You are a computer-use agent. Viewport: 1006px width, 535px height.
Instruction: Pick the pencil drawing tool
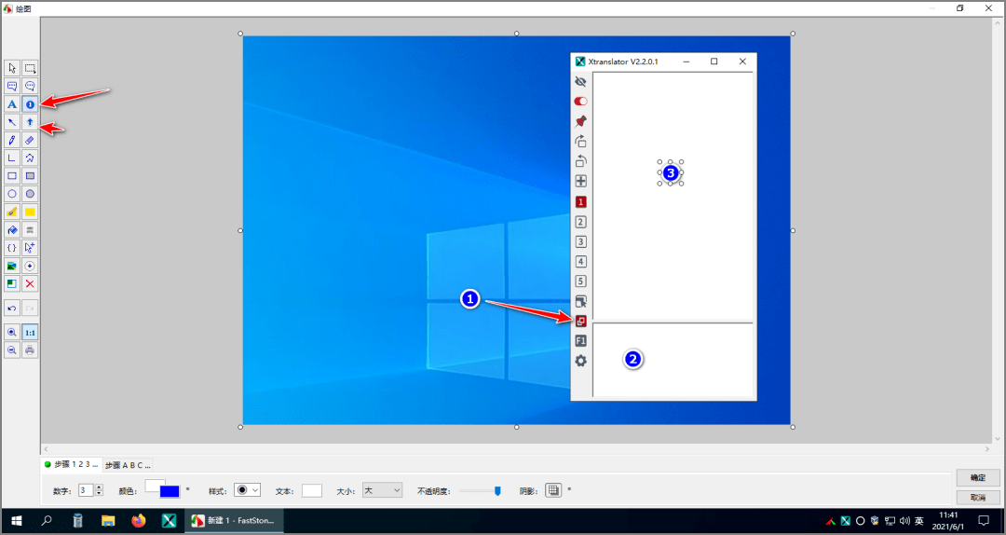12,140
